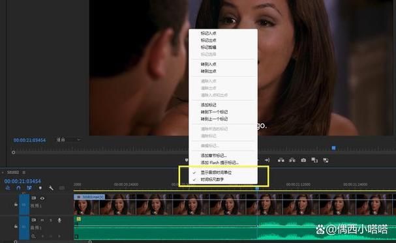Open the program monitor zoom level dropdown

[69, 139]
